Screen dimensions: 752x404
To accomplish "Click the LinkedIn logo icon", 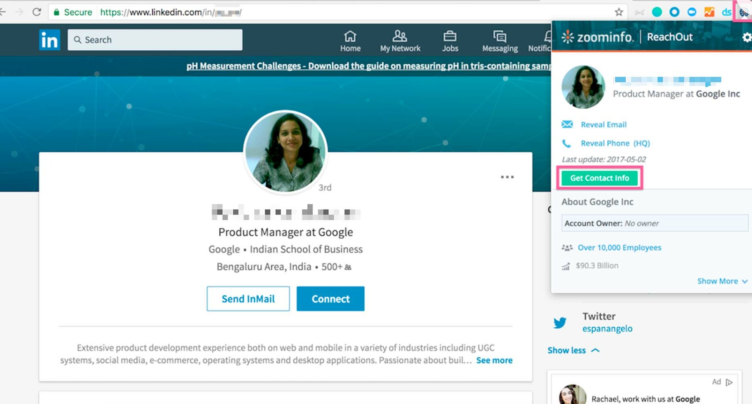I will tap(49, 40).
